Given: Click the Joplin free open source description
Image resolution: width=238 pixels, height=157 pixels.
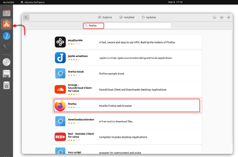Looking at the screenshot, I should tap(135, 58).
